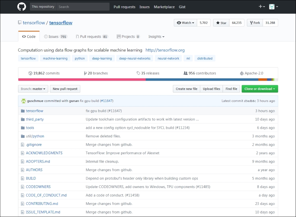This screenshot has width=296, height=217.
Task: Click the contributors people icon
Action: click(186, 73)
